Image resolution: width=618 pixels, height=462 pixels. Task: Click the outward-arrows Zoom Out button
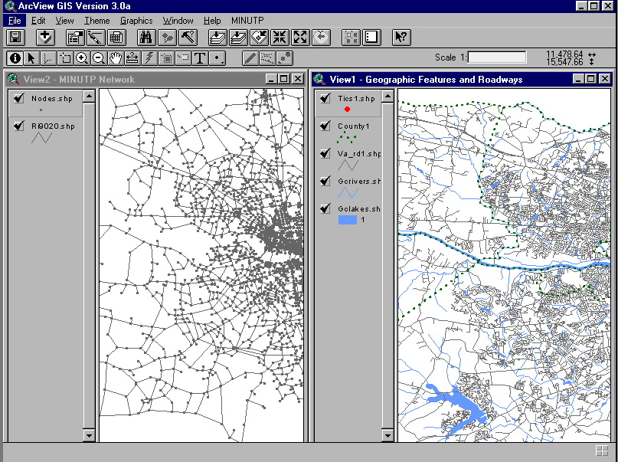tap(301, 38)
